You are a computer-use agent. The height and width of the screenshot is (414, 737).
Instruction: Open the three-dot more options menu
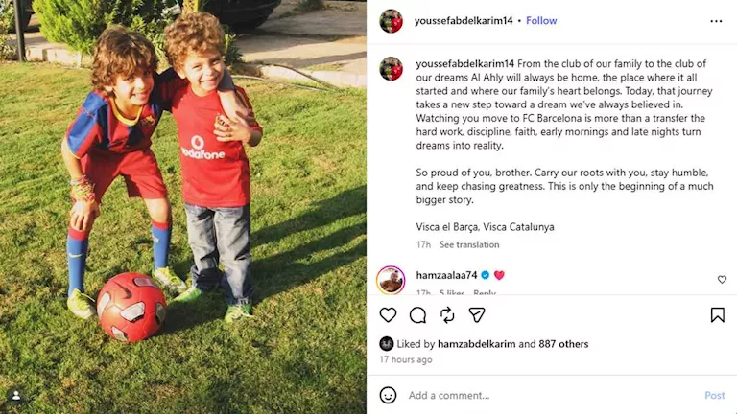click(716, 21)
